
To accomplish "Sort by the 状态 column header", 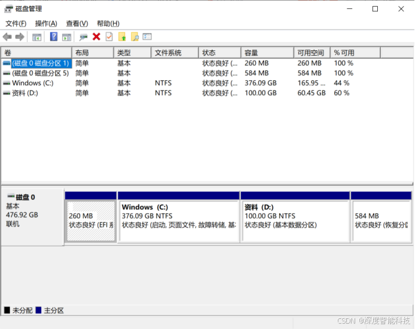I will 220,53.
